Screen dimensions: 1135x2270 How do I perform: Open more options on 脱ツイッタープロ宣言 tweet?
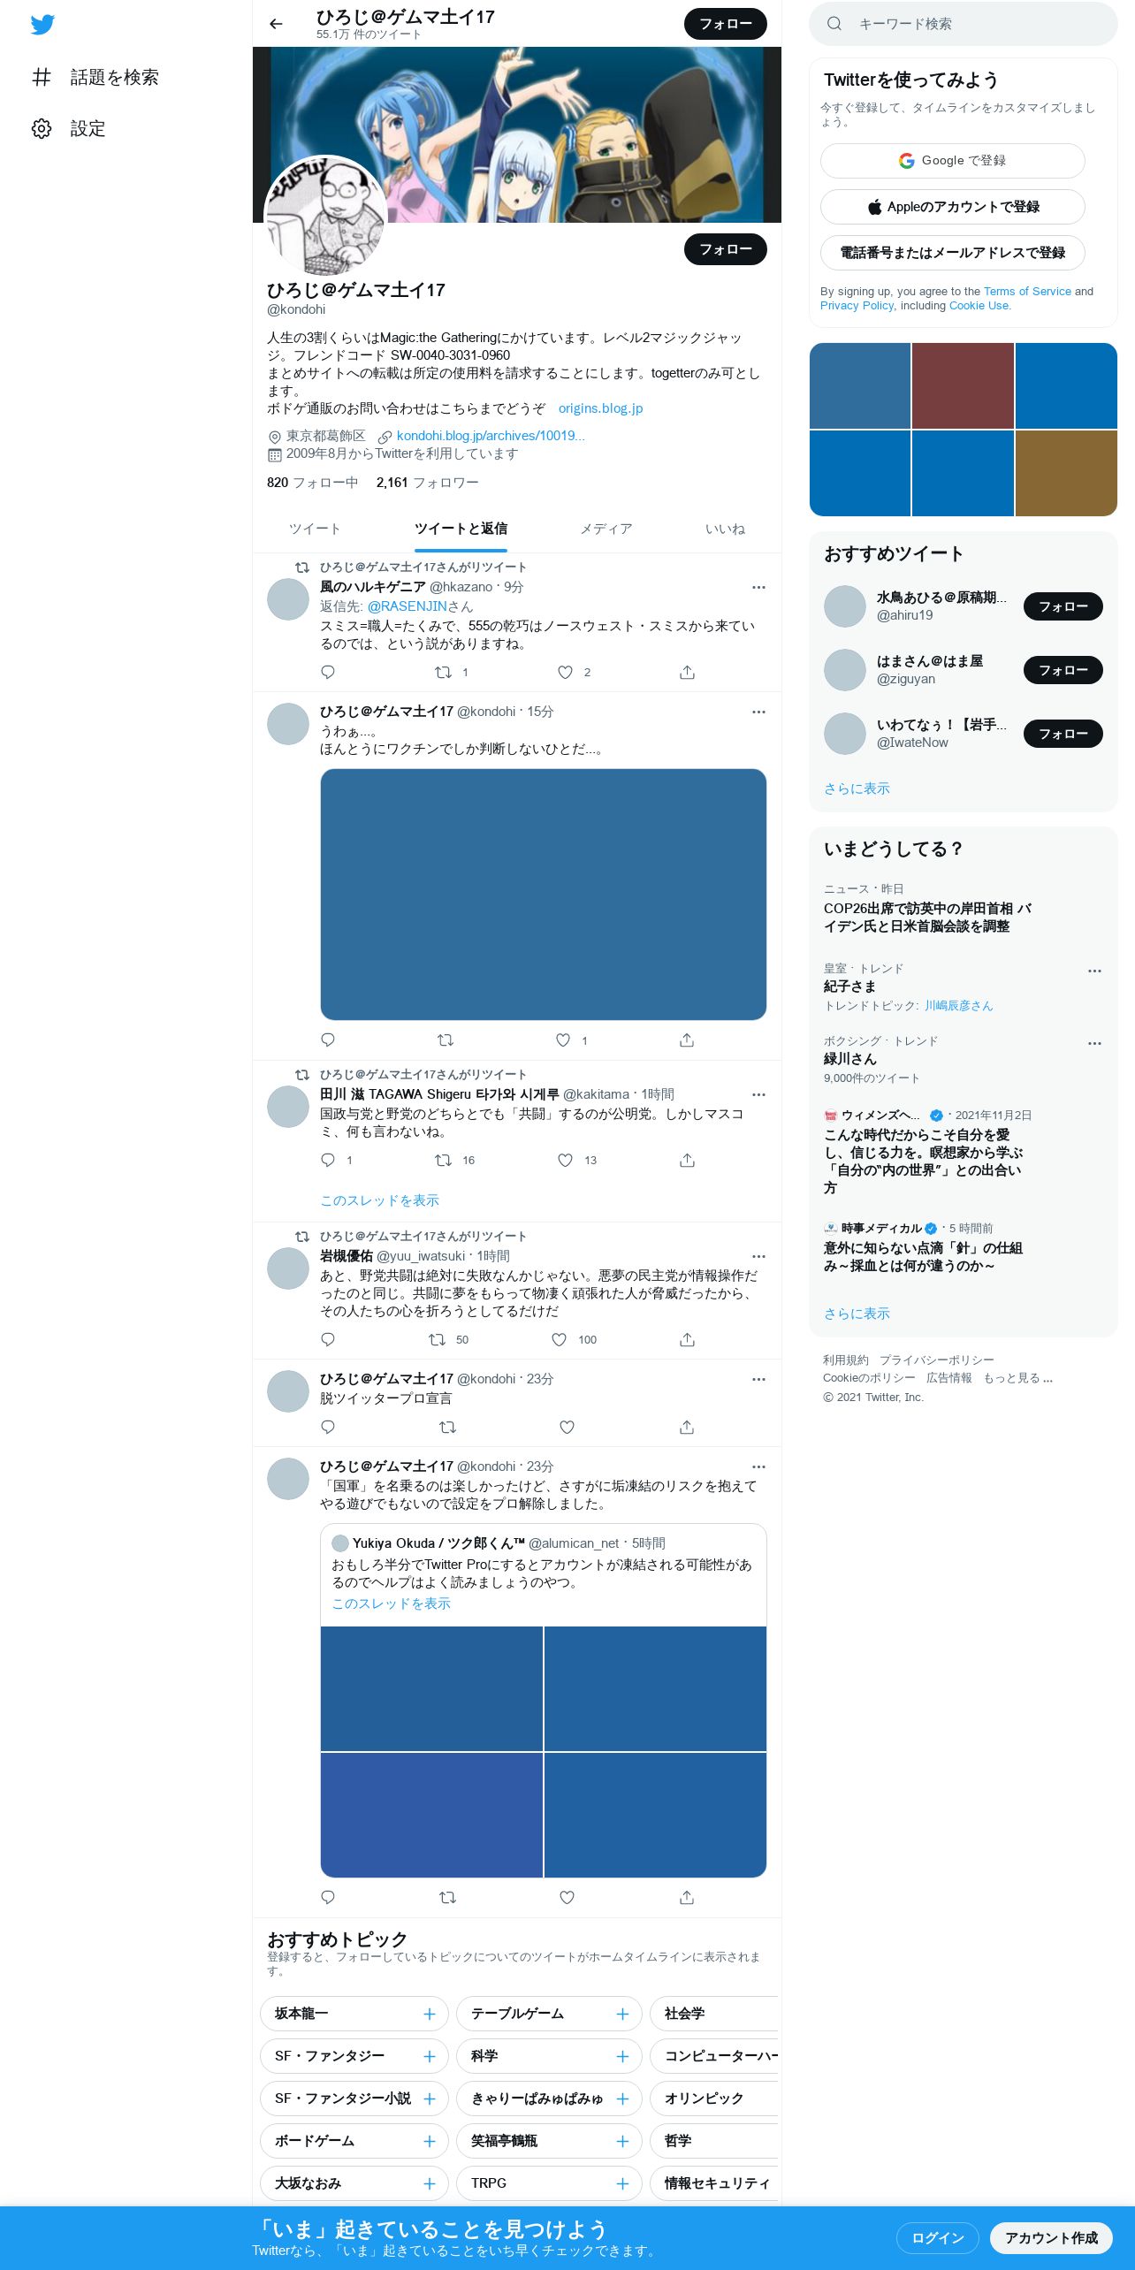(x=758, y=1379)
